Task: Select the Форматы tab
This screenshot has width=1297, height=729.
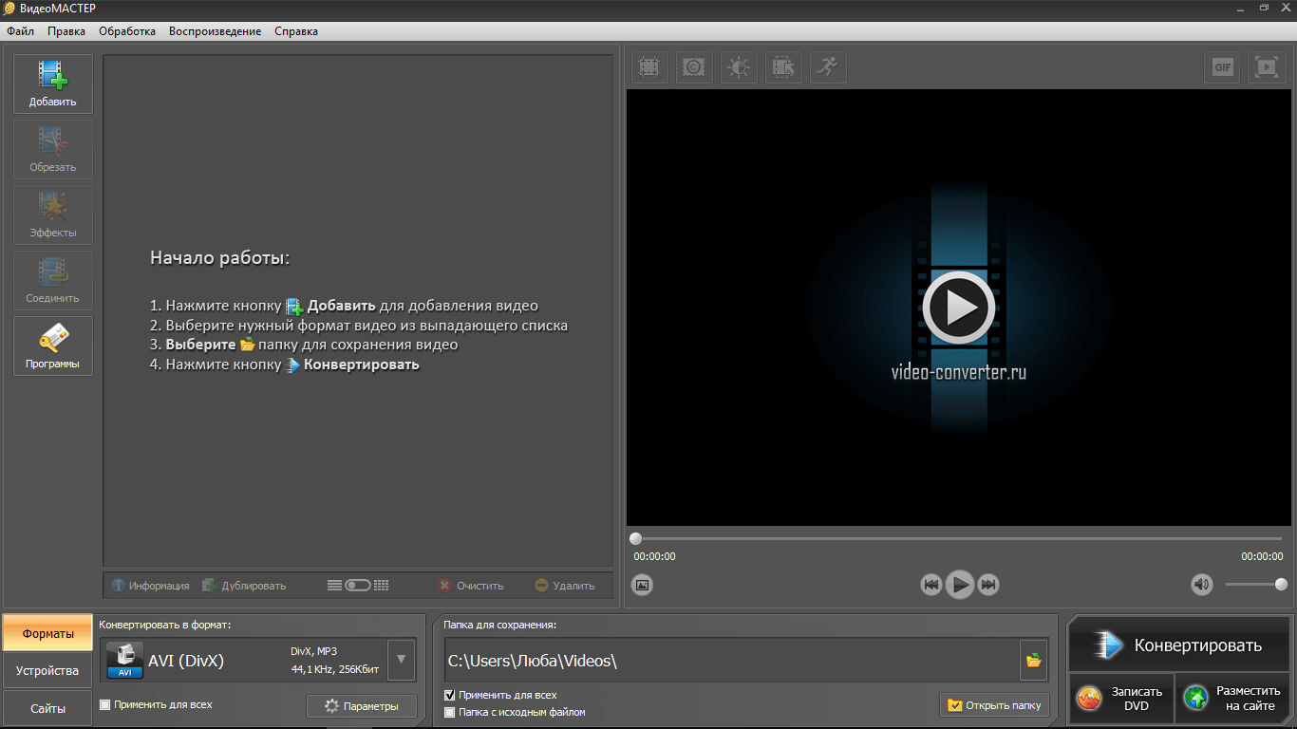Action: pos(48,633)
